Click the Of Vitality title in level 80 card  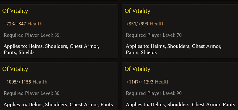(15, 69)
